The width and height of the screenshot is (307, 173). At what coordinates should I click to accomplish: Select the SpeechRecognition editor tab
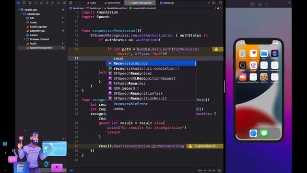pos(140,3)
